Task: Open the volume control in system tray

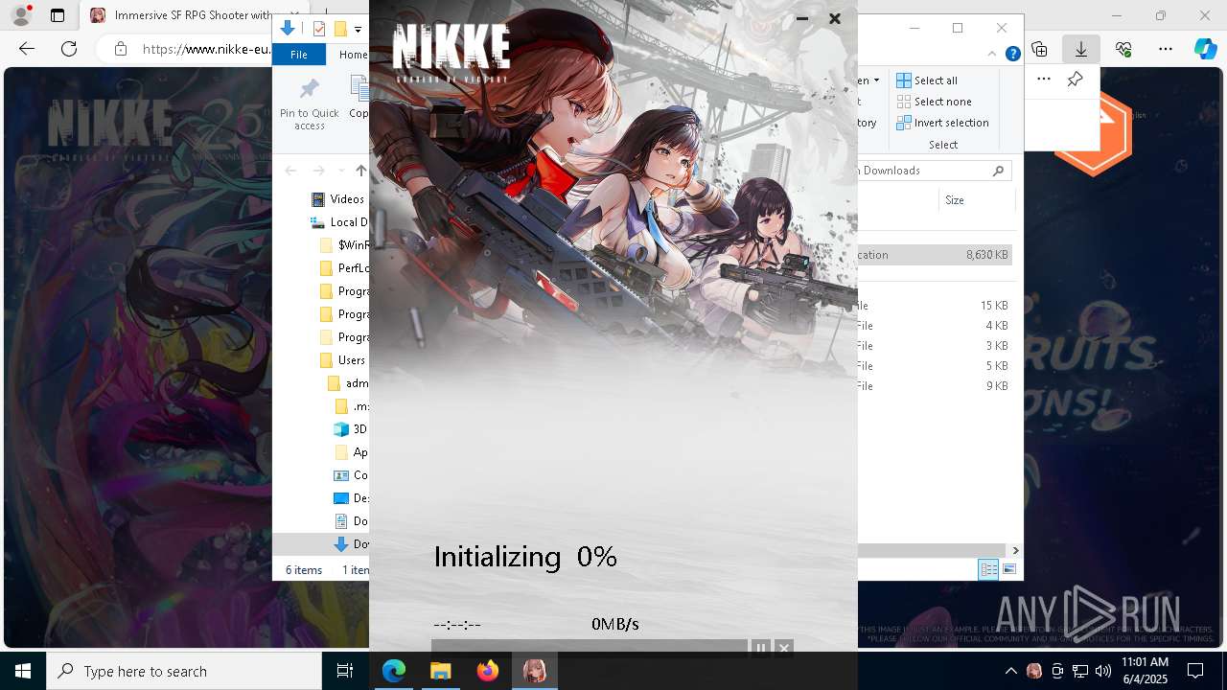Action: tap(1102, 671)
